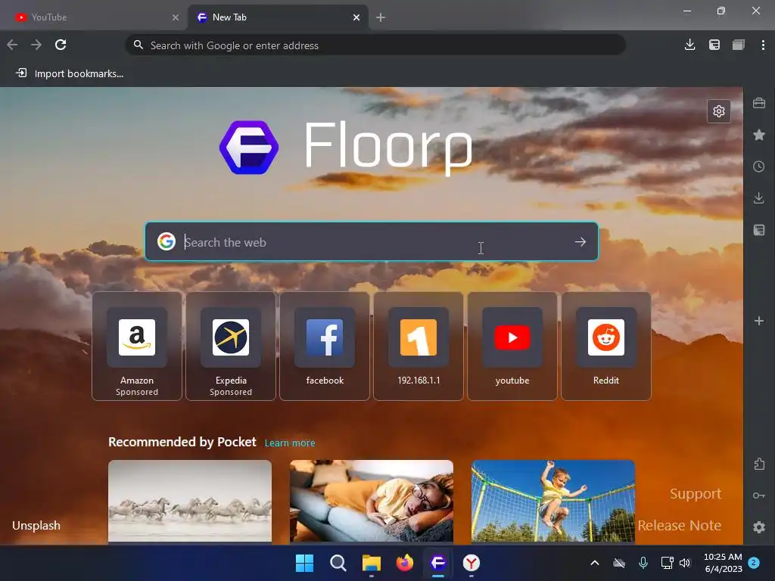Viewport: 775px width, 581px height.
Task: Click the search arrow to submit
Action: [x=580, y=241]
